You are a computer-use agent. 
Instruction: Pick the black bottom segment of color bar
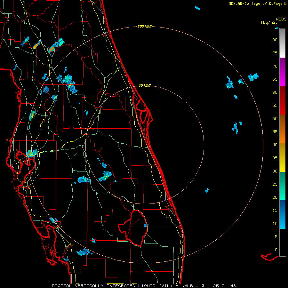tap(283, 243)
